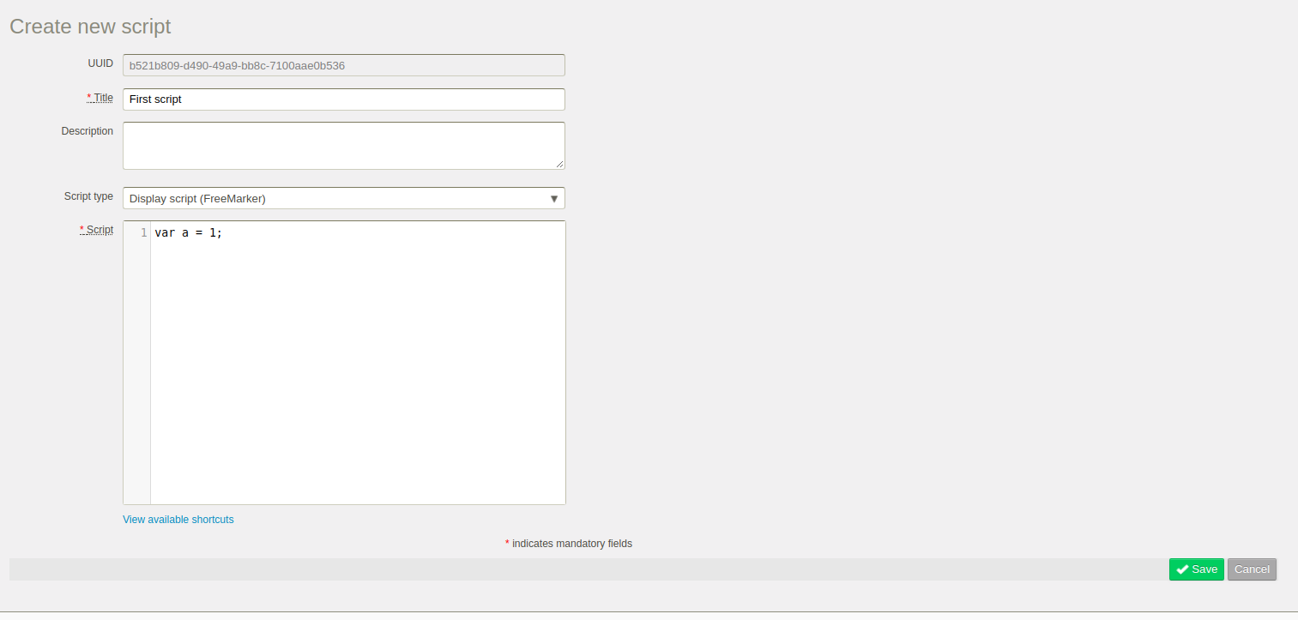Click the disabled UUID field
Viewport: 1298px width, 620px height.
pyautogui.click(x=344, y=65)
